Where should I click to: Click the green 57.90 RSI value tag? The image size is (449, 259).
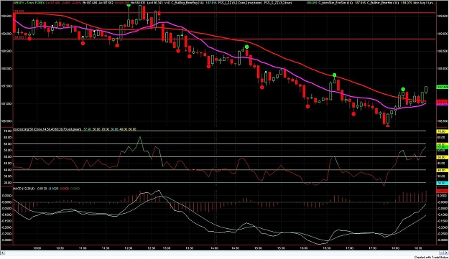tap(442, 147)
